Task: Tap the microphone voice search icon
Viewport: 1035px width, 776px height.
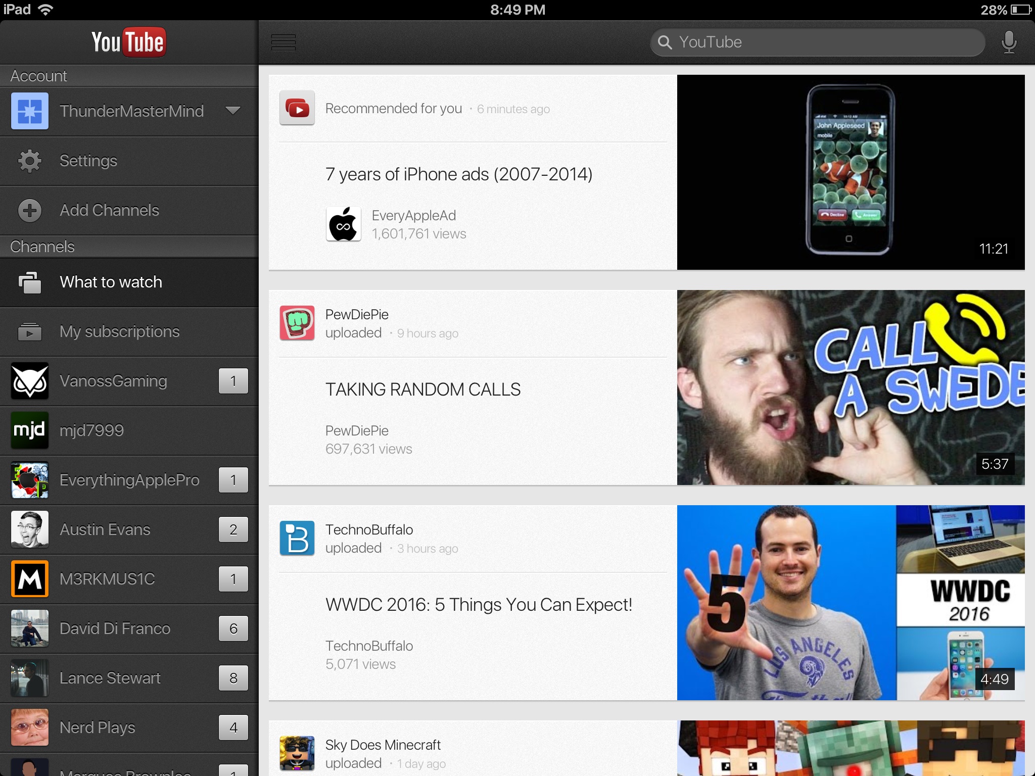Action: click(1009, 42)
